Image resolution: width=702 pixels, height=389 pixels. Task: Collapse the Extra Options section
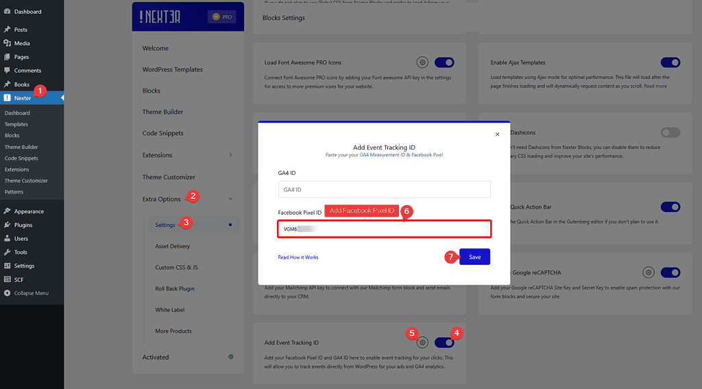(x=230, y=199)
